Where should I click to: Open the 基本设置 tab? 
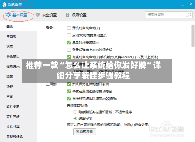[16, 15]
